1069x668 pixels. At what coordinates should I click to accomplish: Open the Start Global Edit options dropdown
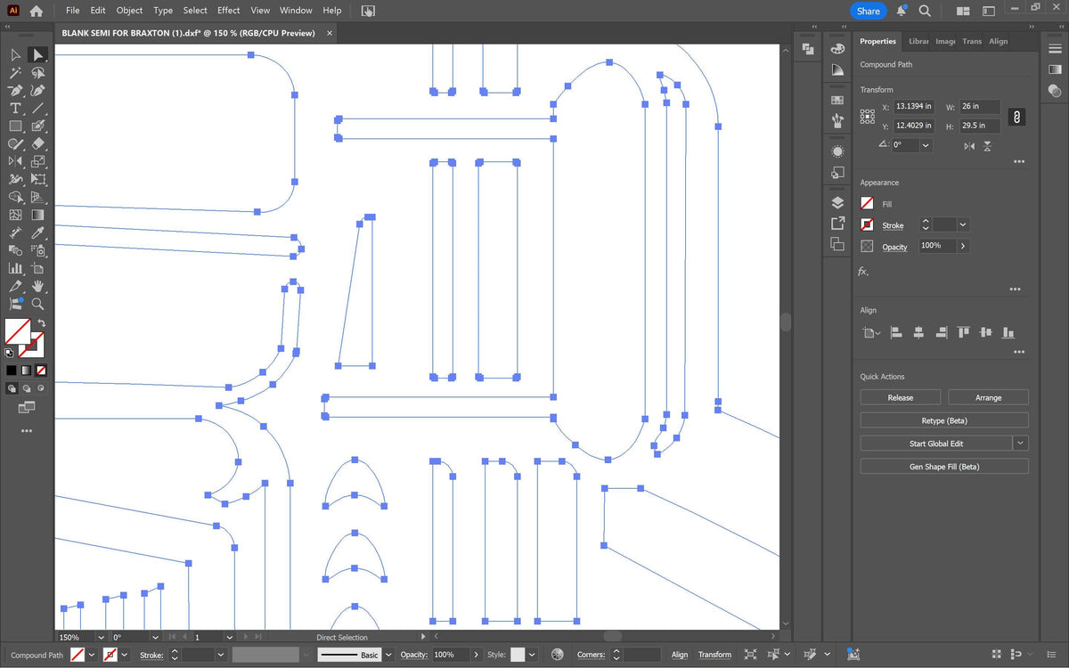[x=1021, y=444]
